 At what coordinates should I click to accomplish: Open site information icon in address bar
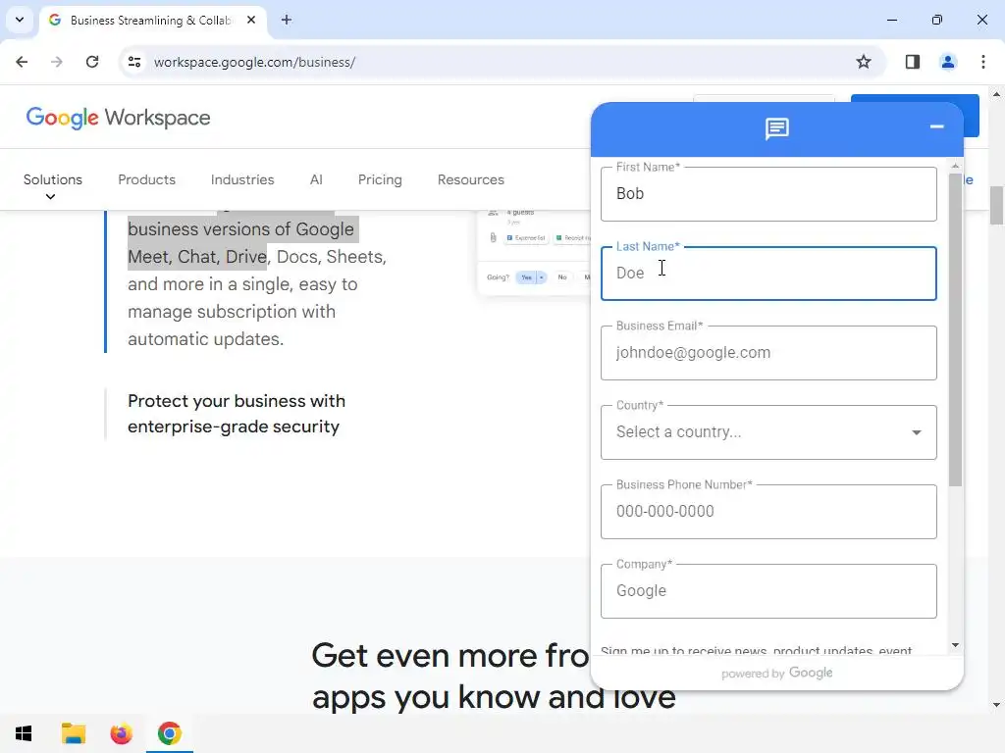coord(134,62)
